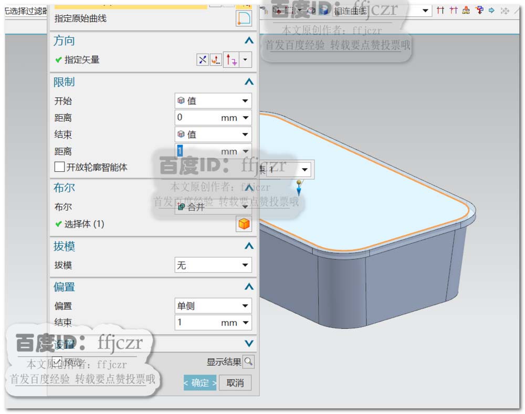Viewport: 525px width, 414px height.
Task: Toggle the 开放轮廓智能体 checkbox
Action: click(x=59, y=167)
